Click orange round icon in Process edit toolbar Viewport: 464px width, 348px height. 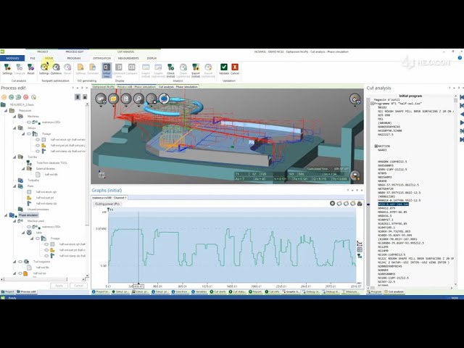[4, 97]
